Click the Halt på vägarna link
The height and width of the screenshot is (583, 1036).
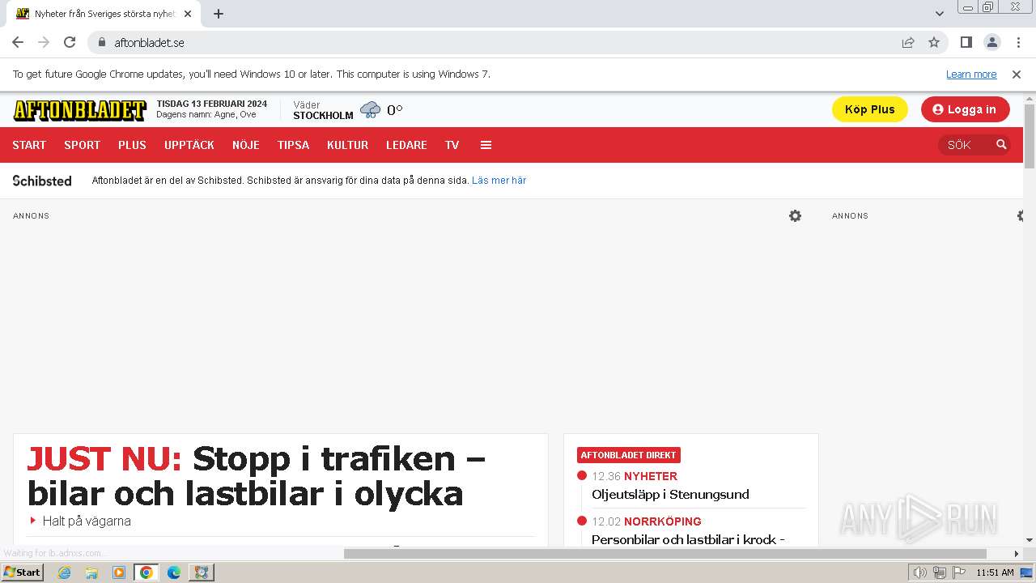[87, 521]
